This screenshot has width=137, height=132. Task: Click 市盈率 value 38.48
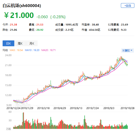point(95,25)
